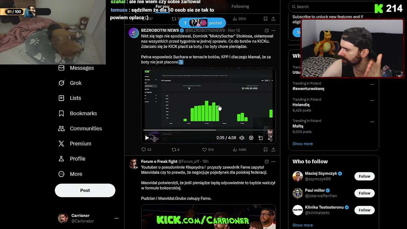Follow Maciej Szymczyk

[364, 176]
